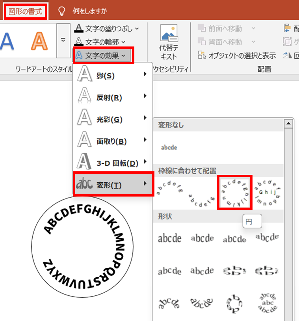299x321 pixels.
Task: Pick the button-shaped text transform
Action: [x=267, y=193]
